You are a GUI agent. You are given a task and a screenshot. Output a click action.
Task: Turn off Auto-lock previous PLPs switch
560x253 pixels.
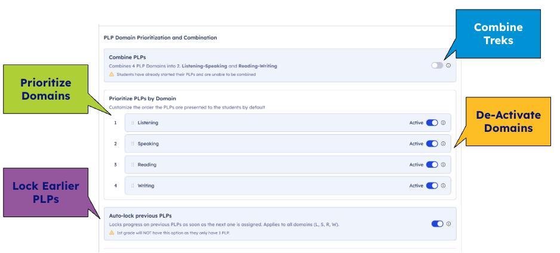[x=438, y=224]
